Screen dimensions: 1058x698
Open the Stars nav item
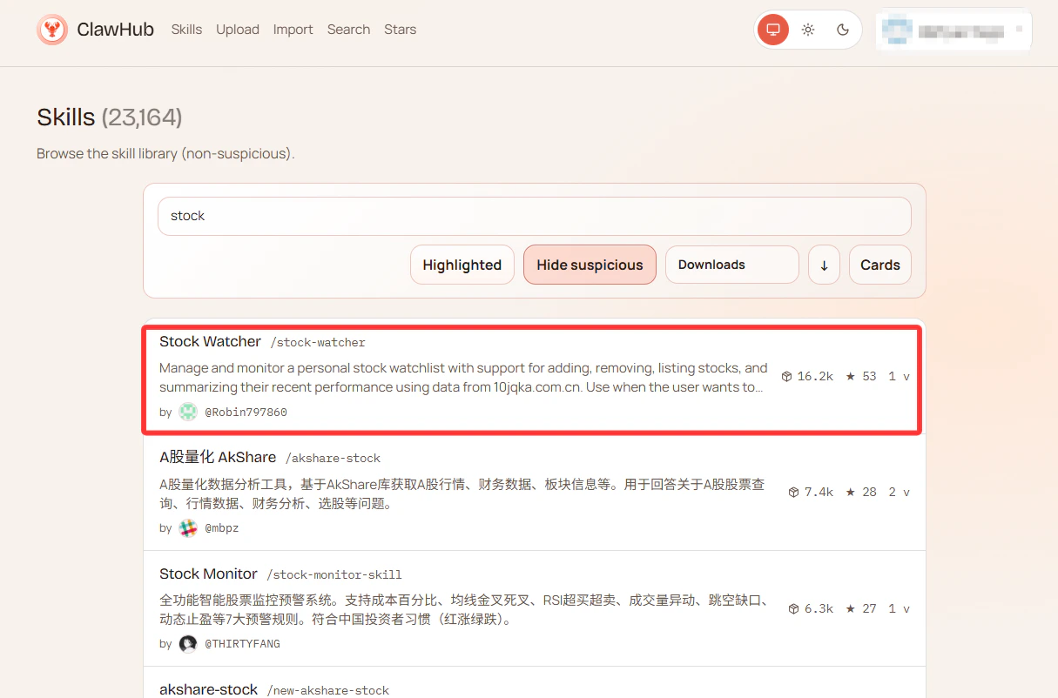pos(400,30)
